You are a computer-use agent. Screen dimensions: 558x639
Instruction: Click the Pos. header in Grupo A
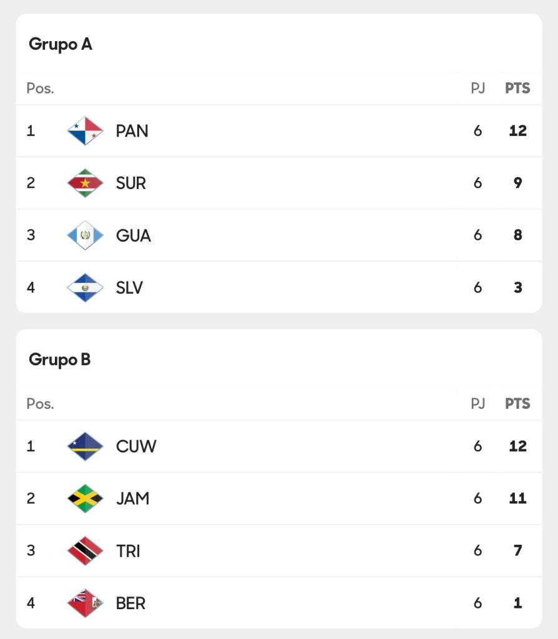click(40, 88)
